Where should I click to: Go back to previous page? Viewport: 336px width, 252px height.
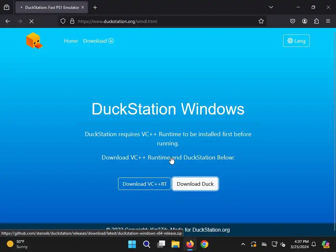(x=8, y=21)
